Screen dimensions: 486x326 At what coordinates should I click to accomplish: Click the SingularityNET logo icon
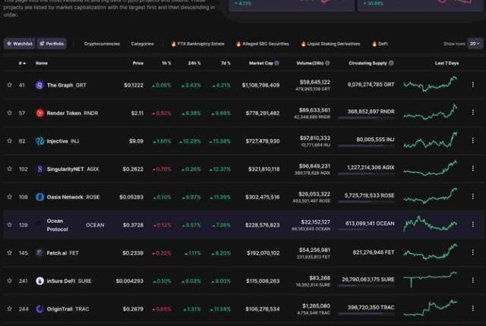[x=40, y=169]
